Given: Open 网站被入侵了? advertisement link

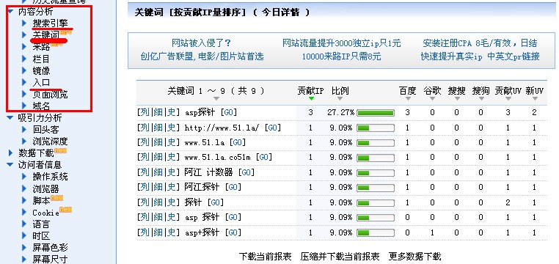Looking at the screenshot, I should tap(202, 43).
